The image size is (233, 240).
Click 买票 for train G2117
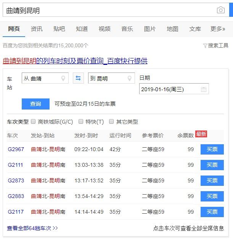tap(212, 212)
